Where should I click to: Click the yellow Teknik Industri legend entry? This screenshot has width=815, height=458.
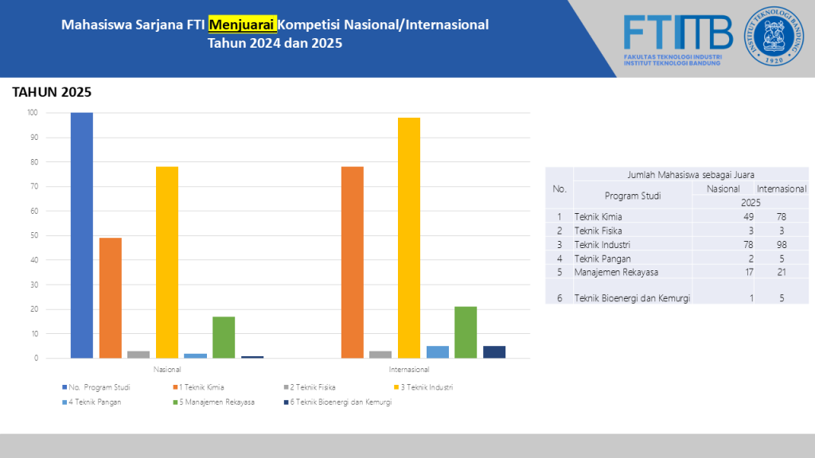coord(423,387)
